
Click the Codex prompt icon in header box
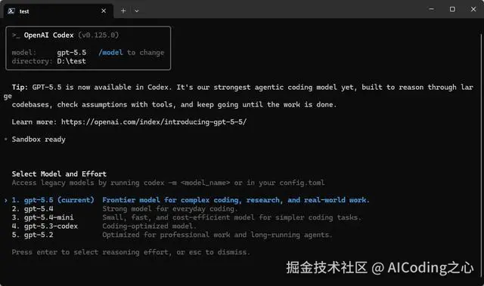16,35
